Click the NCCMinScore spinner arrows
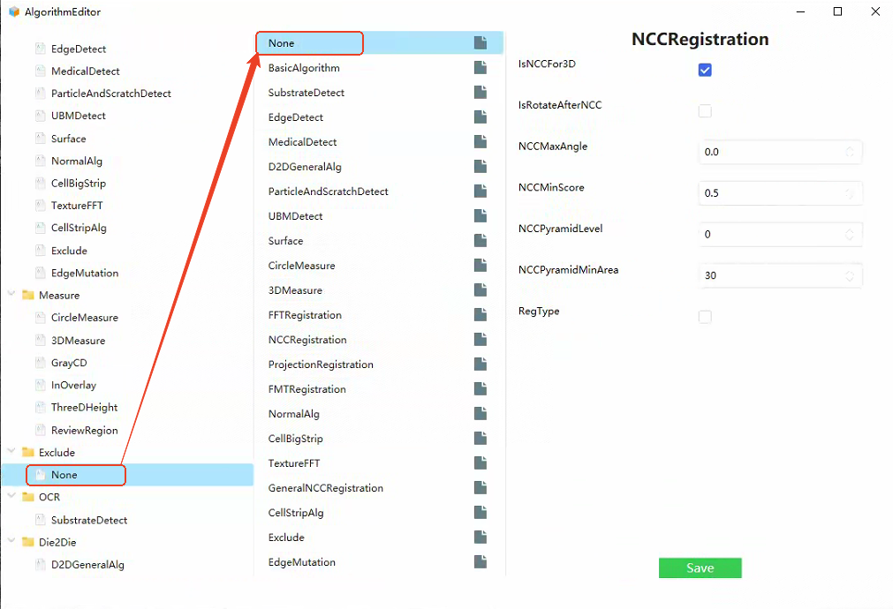The height and width of the screenshot is (609, 893). [850, 193]
